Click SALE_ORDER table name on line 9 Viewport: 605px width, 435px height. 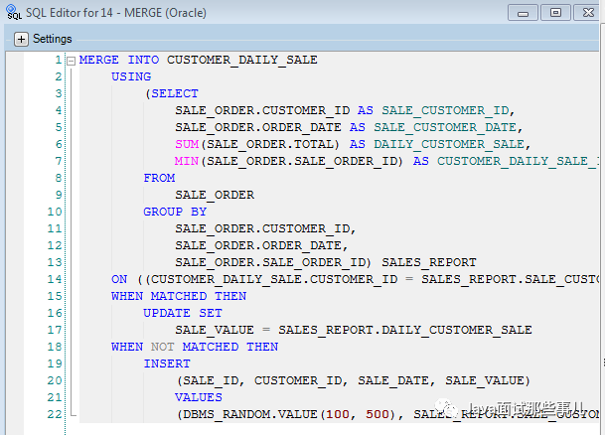(215, 195)
